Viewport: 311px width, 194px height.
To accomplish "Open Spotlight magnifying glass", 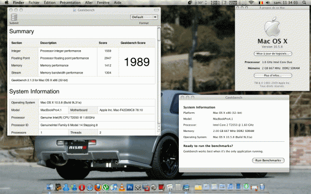I will pyautogui.click(x=304, y=3).
